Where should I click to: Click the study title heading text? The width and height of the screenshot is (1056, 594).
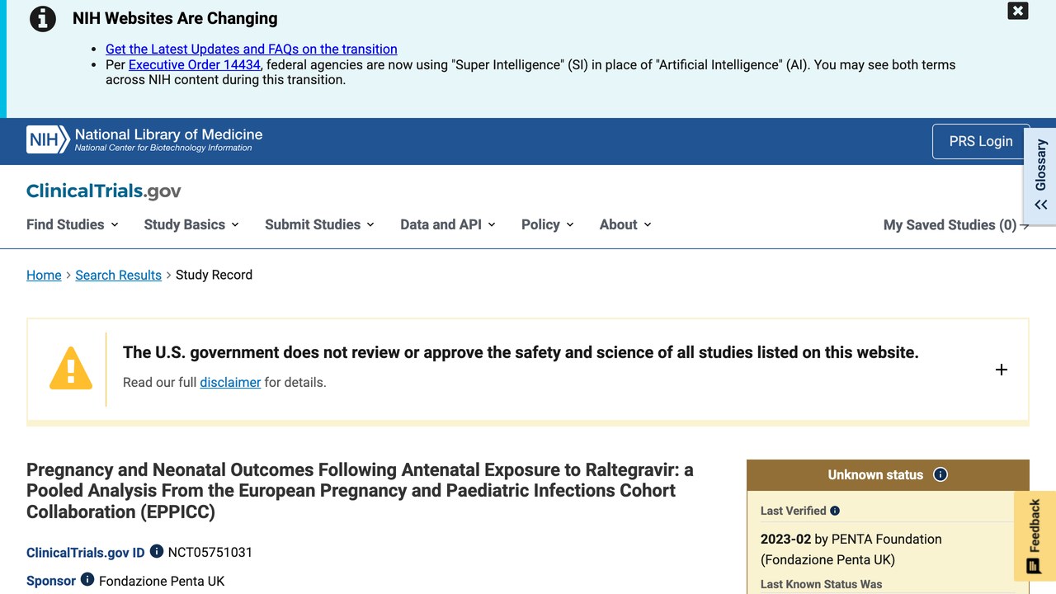tap(360, 491)
